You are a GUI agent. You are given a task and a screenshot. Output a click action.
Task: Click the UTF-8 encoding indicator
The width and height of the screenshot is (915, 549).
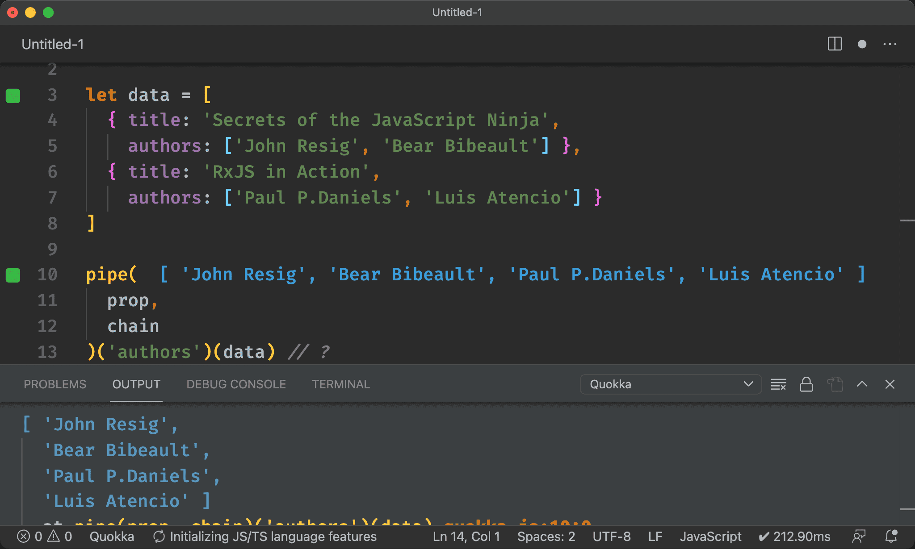pyautogui.click(x=612, y=537)
